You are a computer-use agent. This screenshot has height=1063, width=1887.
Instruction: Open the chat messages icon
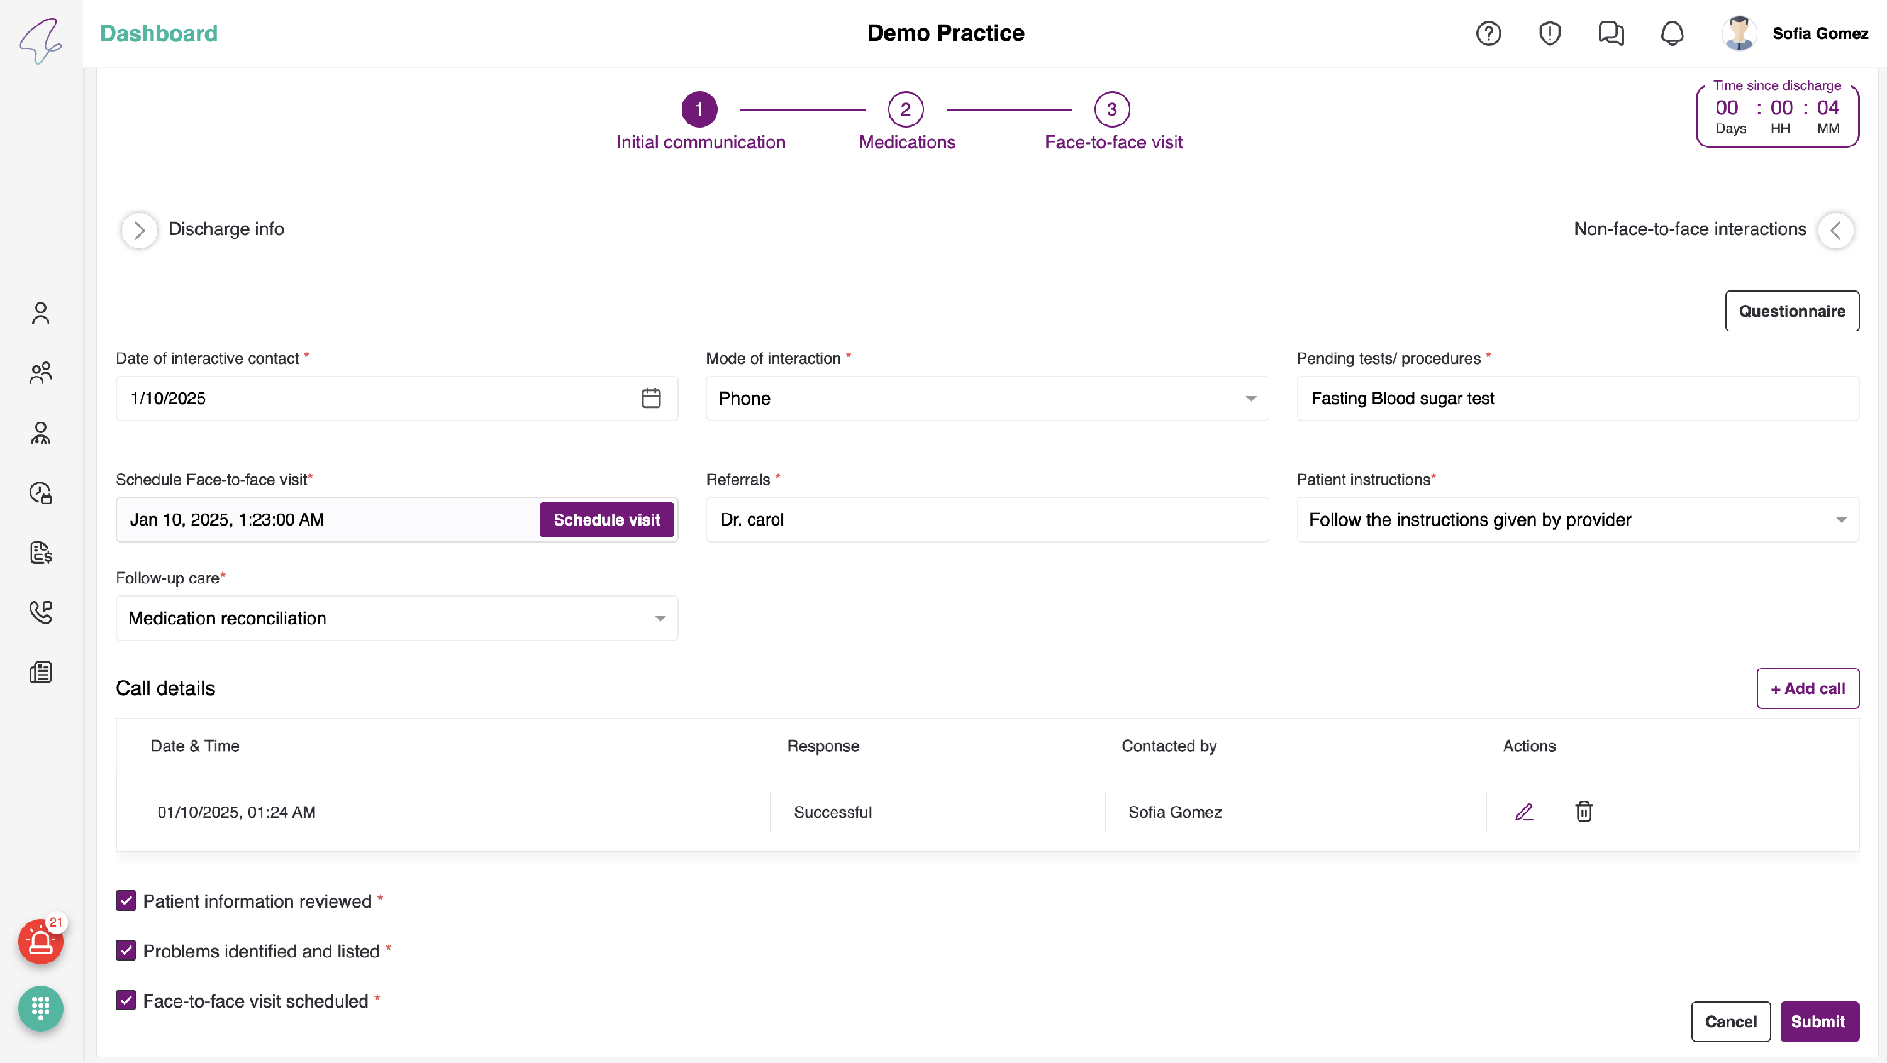pyautogui.click(x=1610, y=34)
